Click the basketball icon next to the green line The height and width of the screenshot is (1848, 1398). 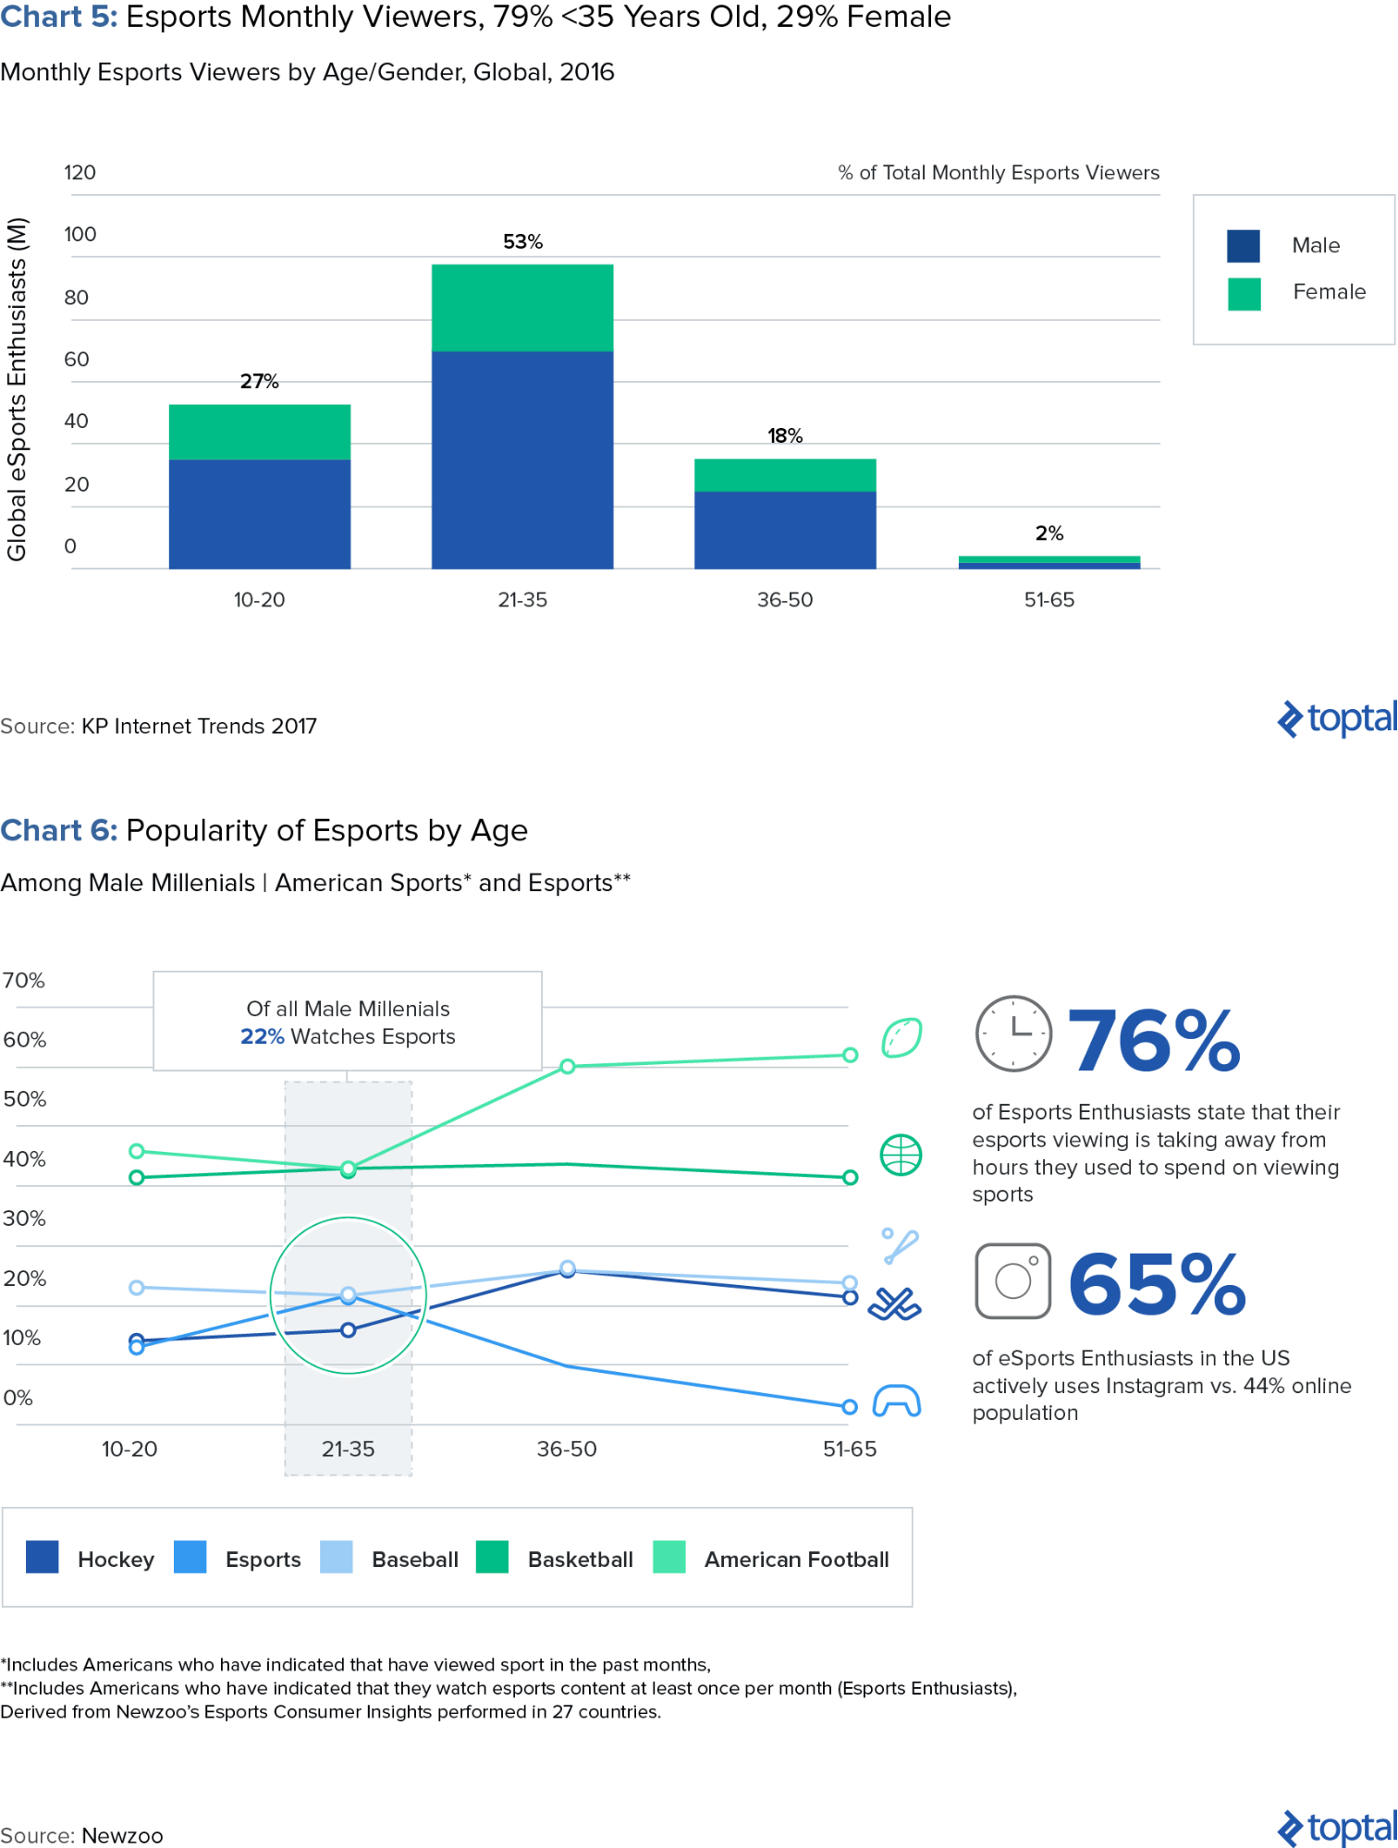point(901,1155)
